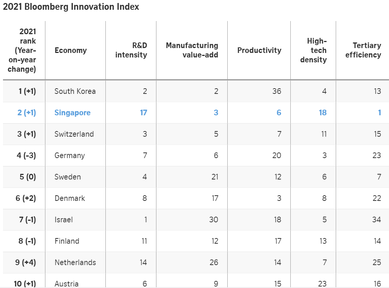Click the Sweden economy cell

(68, 177)
